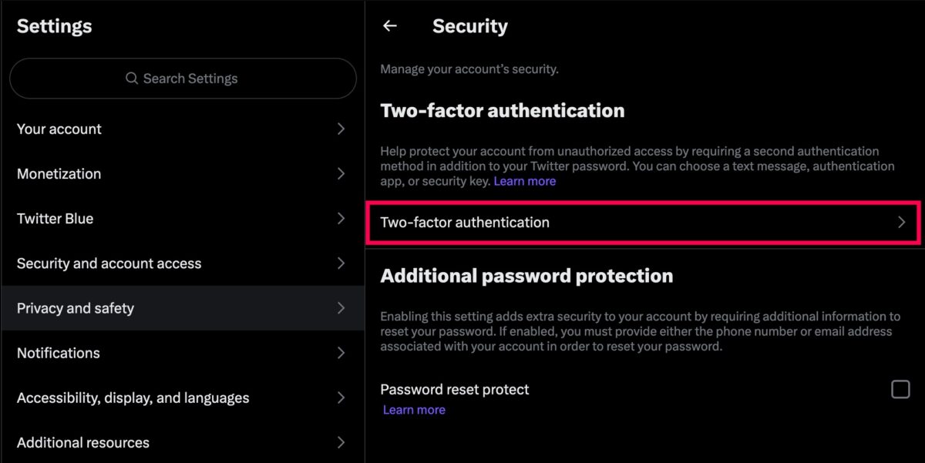Click the arrow next to Additional resources

pos(341,442)
